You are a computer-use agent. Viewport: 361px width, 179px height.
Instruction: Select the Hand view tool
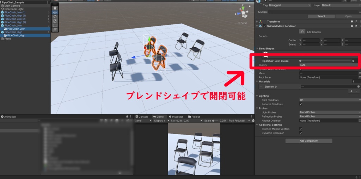tap(55, 8)
